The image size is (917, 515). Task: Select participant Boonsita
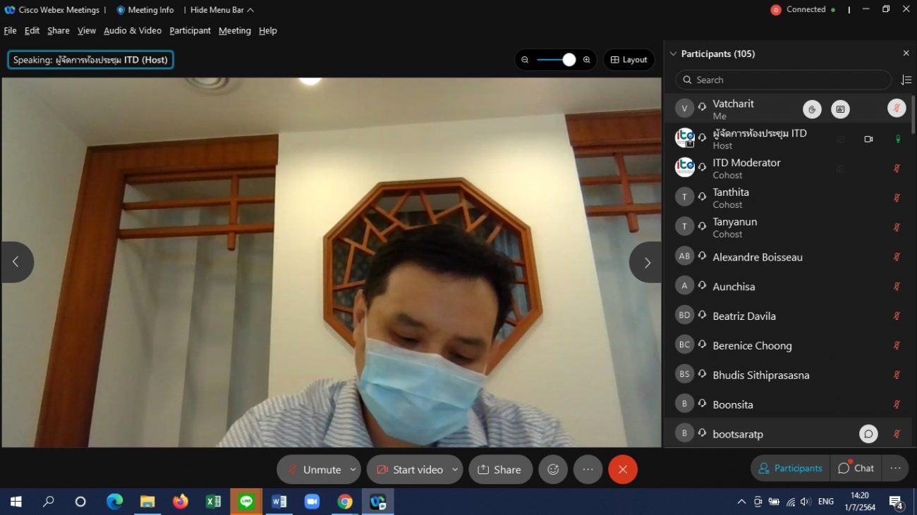tap(787, 405)
